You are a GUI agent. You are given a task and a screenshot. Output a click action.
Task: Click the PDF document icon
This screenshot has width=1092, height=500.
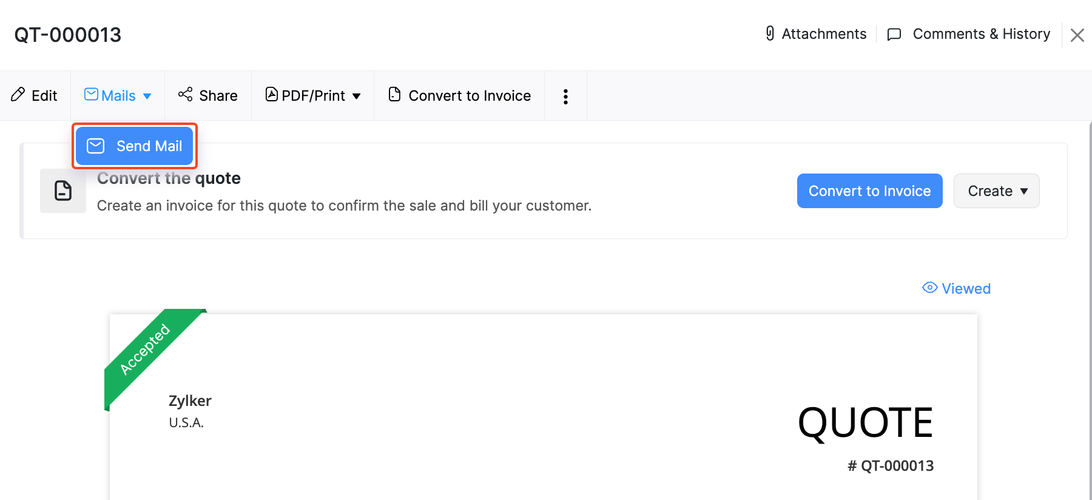click(x=272, y=95)
